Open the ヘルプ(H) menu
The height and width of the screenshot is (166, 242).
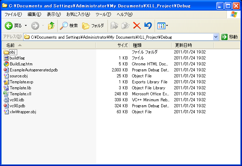(125, 14)
